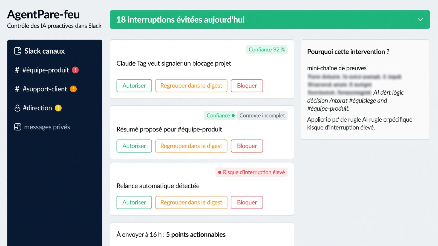Image resolution: width=438 pixels, height=246 pixels.
Task: Click the Contexte incomplet tag
Action: (262, 116)
